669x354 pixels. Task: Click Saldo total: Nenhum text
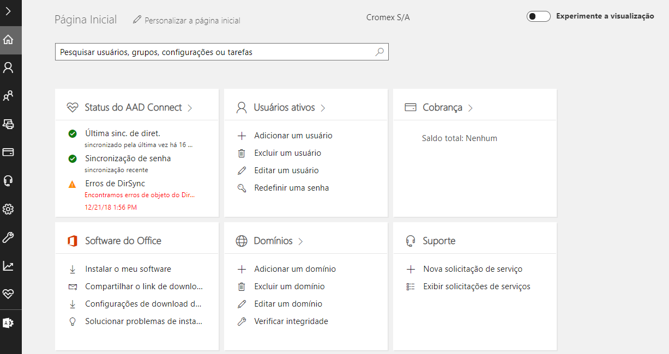coord(460,138)
